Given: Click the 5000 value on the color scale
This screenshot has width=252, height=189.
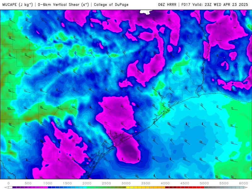Looking at the screenshot, I should (204, 183).
